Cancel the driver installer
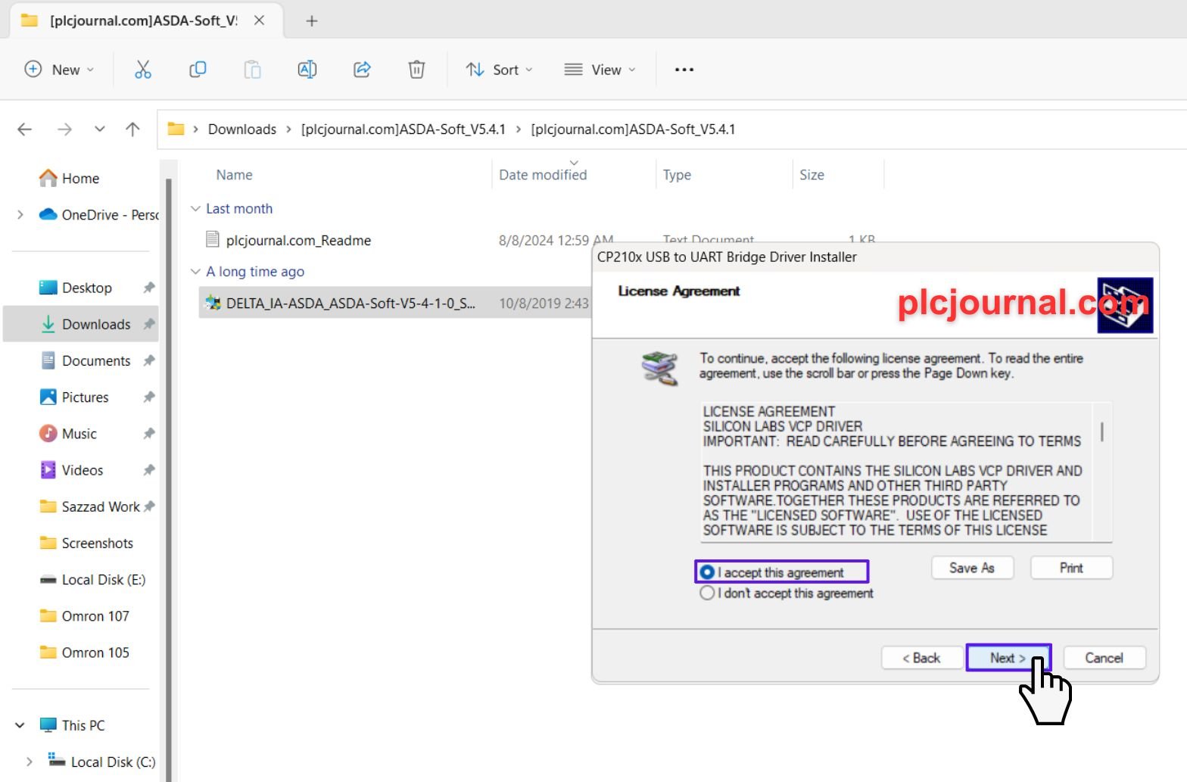 point(1104,658)
